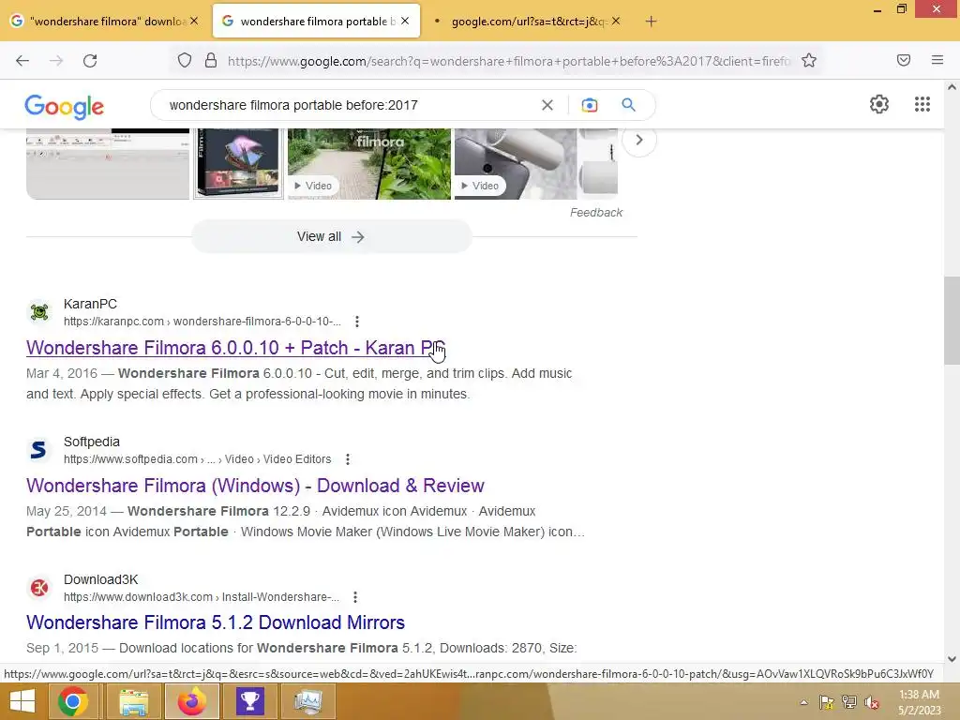
Task: Open Wondershare Filmora 6.0.0.10 + Patch link
Action: tap(235, 348)
